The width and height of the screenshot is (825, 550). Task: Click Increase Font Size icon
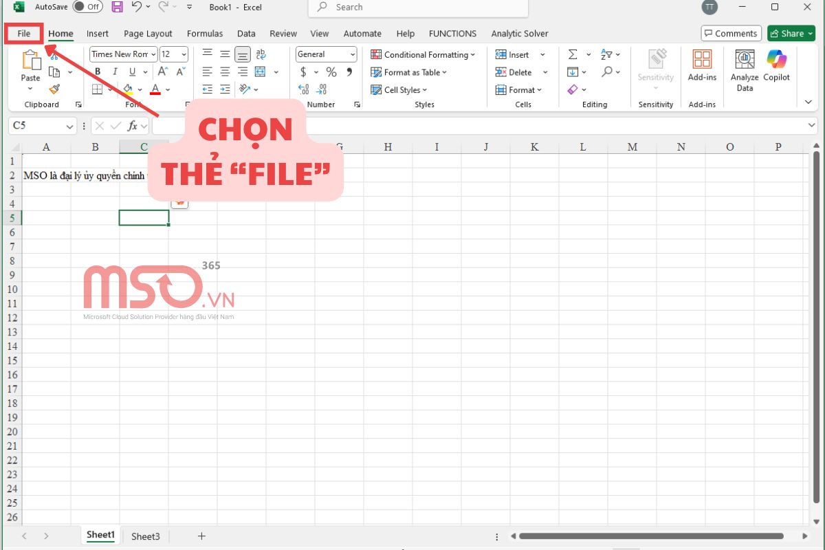[x=163, y=71]
